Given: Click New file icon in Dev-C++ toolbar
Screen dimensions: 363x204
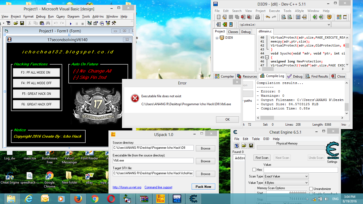Looking at the screenshot, I should coord(218,17).
